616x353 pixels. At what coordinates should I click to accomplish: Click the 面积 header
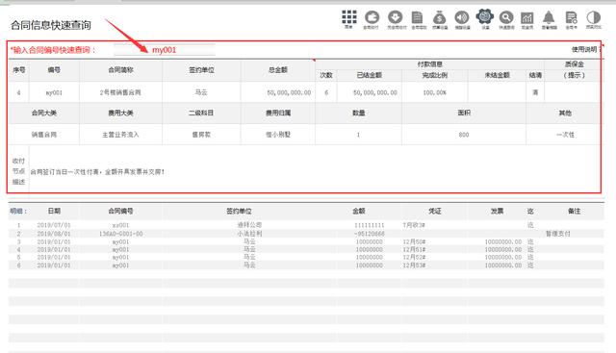coord(464,113)
